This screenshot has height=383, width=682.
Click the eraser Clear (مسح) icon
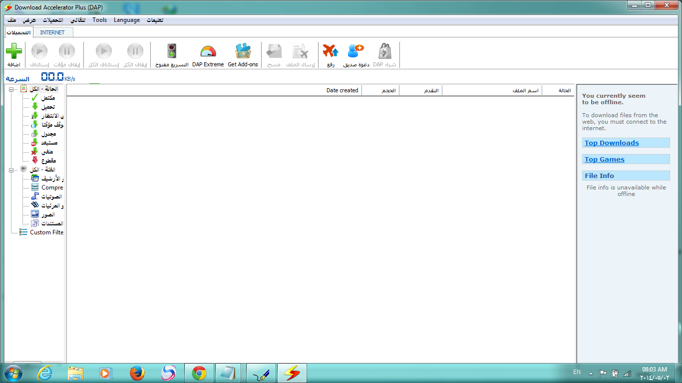(x=274, y=51)
